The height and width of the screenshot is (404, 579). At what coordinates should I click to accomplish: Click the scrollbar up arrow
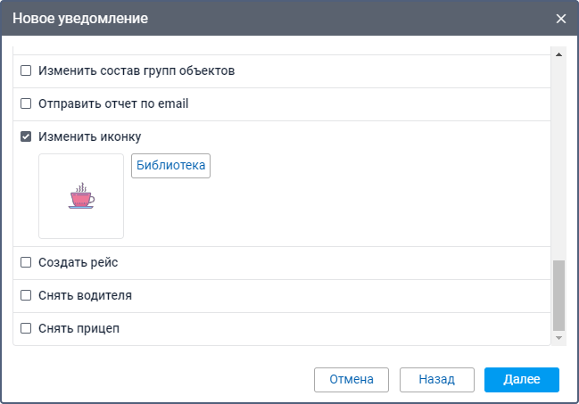pos(559,54)
